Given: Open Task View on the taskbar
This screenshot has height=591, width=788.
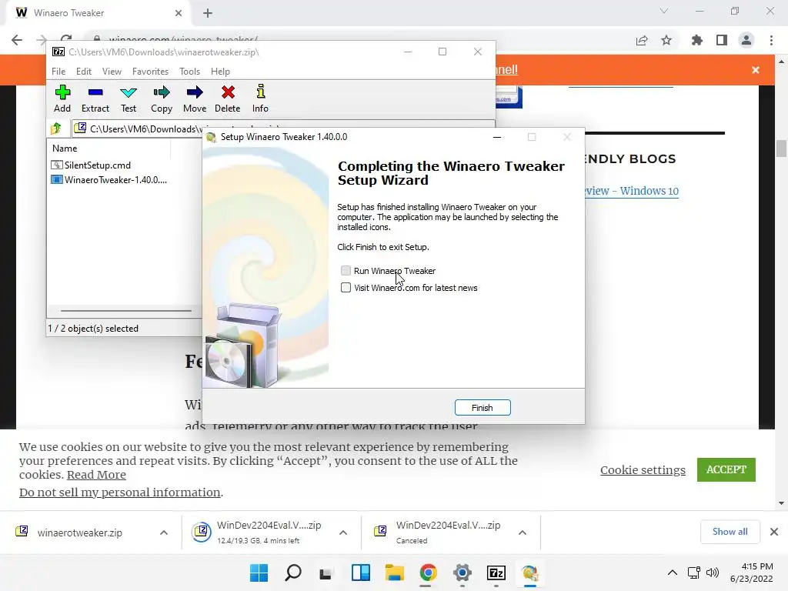Looking at the screenshot, I should [x=326, y=573].
